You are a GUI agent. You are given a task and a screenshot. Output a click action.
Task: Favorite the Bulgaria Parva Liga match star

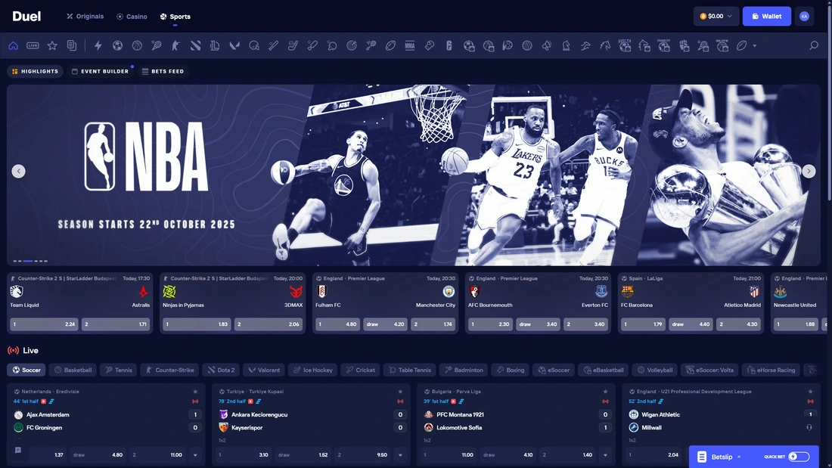[x=605, y=392]
